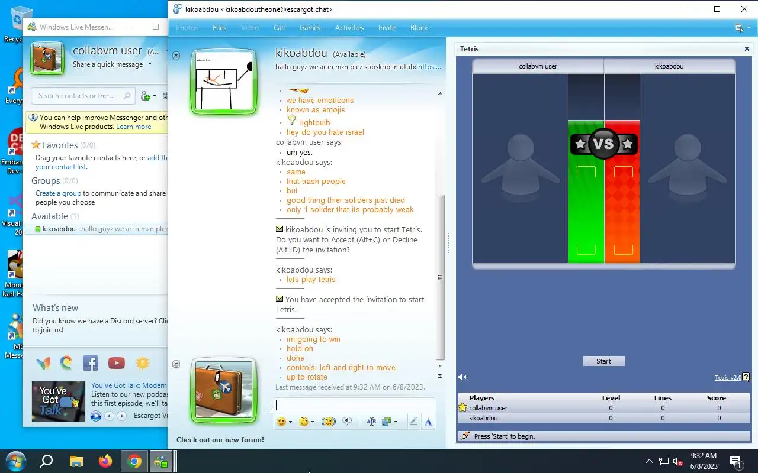Open Chrome from the taskbar
Image resolution: width=758 pixels, height=473 pixels.
134,461
